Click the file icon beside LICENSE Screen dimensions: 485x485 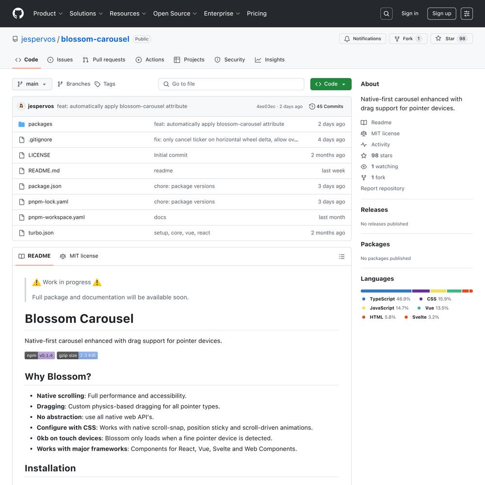pyautogui.click(x=22, y=155)
